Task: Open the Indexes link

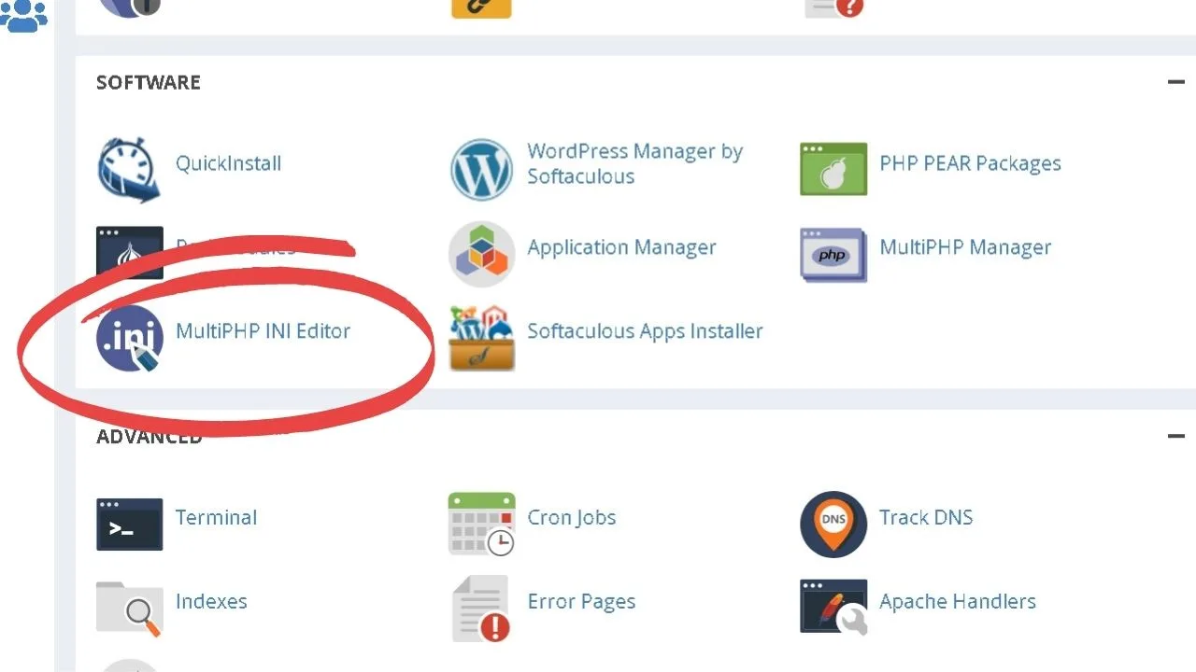Action: tap(211, 601)
